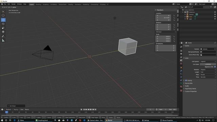
Task: Hide the Light in the outliner
Action: click(x=215, y=19)
